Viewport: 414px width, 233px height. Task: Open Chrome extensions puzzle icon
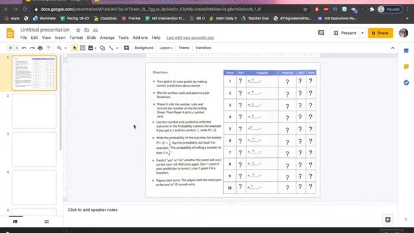click(x=372, y=9)
